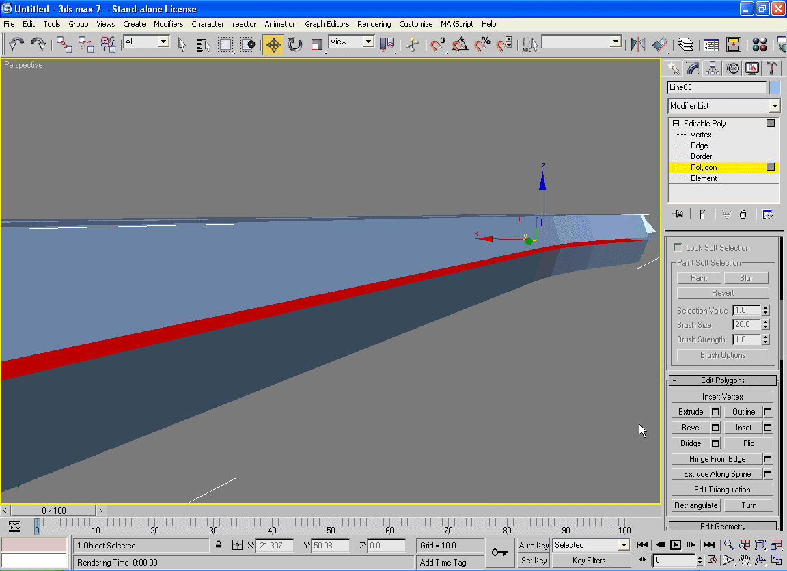This screenshot has width=787, height=571.
Task: Click the Pan view hand icon
Action: coord(745,560)
